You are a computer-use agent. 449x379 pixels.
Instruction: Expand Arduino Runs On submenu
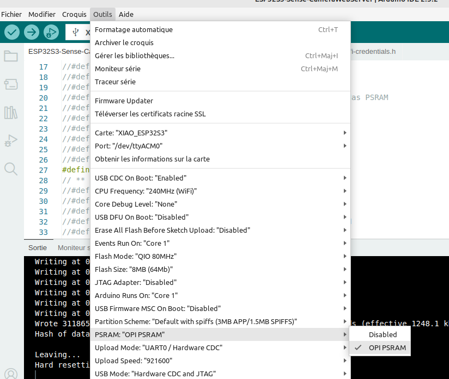220,295
